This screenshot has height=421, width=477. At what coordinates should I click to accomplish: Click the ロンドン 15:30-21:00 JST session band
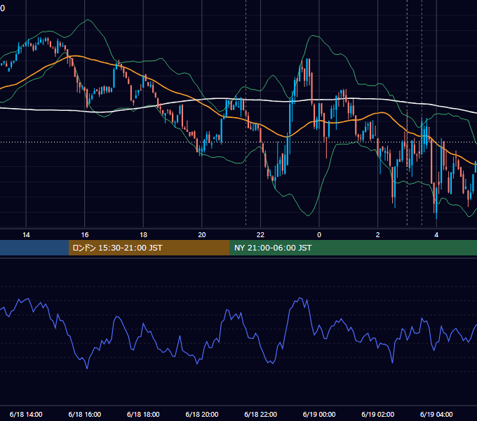click(x=149, y=248)
